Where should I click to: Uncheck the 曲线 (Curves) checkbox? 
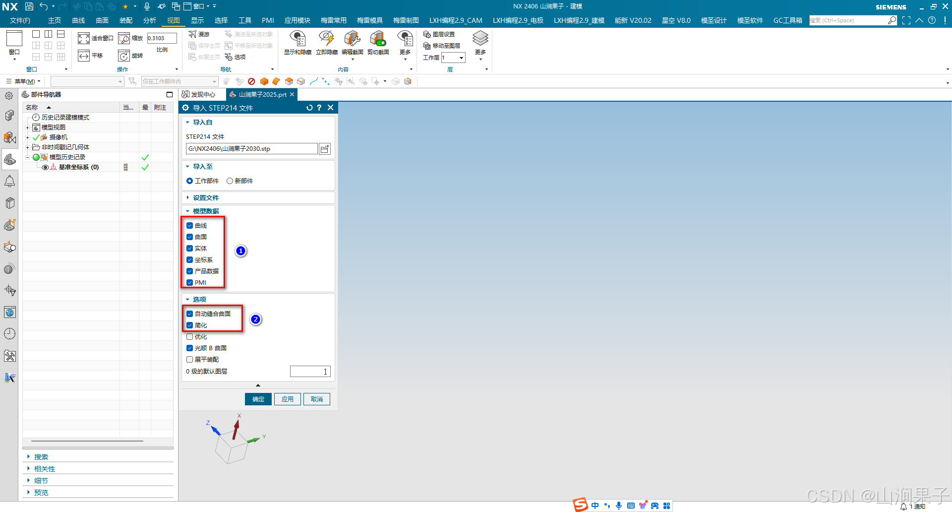coord(189,226)
